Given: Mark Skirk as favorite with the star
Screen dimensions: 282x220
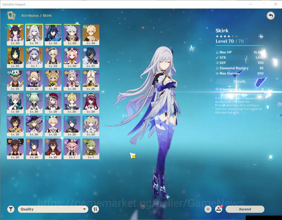Looking at the screenshot, I should [x=208, y=209].
